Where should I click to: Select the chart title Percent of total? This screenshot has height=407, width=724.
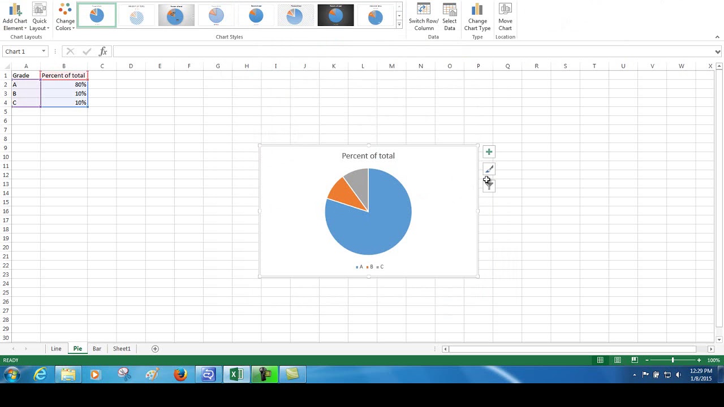point(368,156)
